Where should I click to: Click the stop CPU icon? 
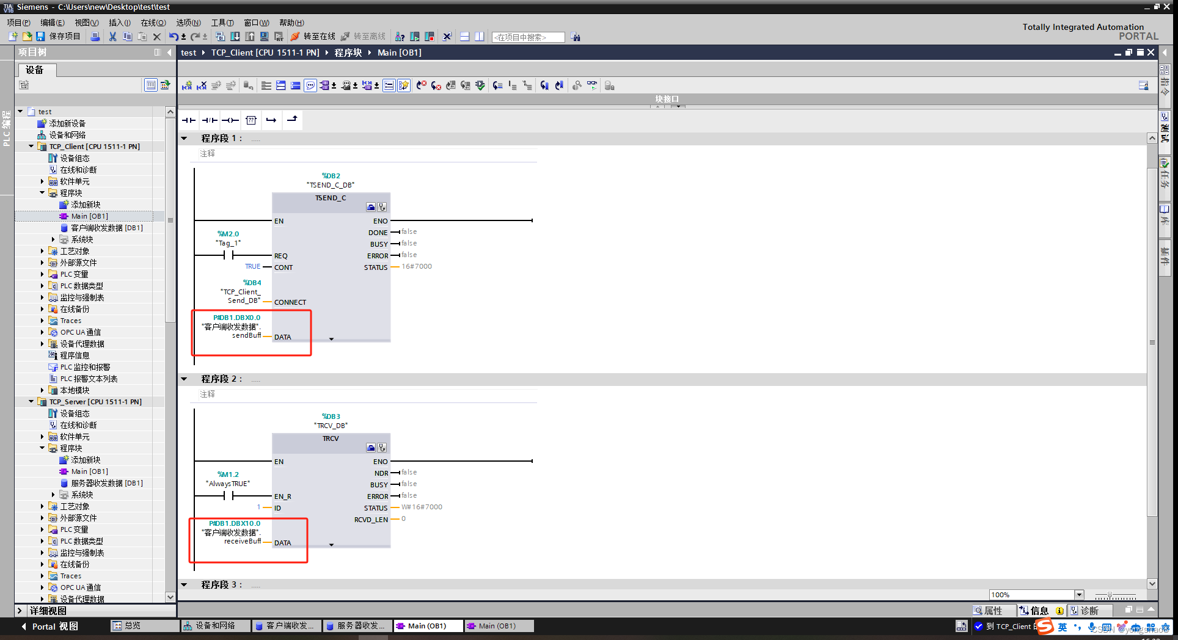[430, 37]
